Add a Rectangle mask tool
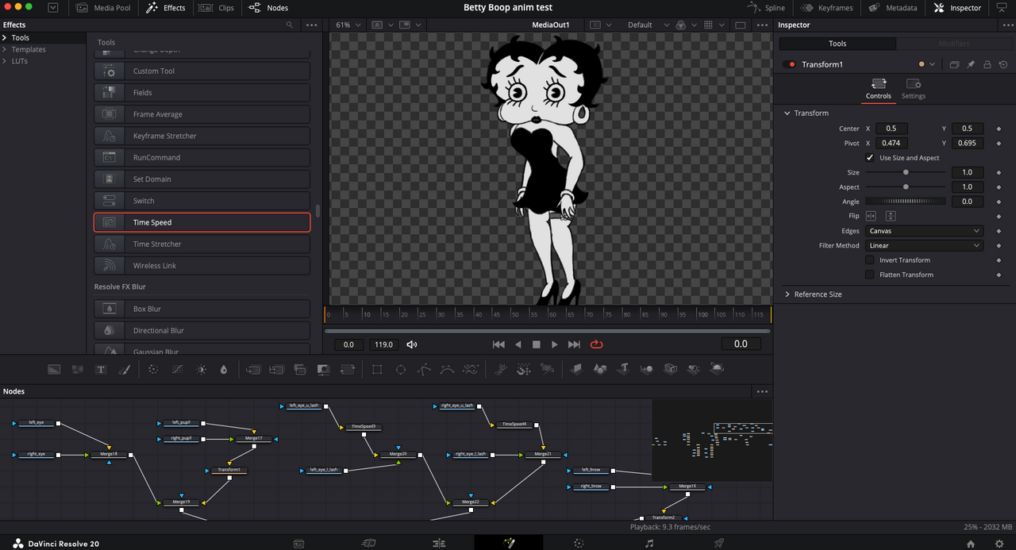The width and height of the screenshot is (1016, 550). [x=377, y=369]
